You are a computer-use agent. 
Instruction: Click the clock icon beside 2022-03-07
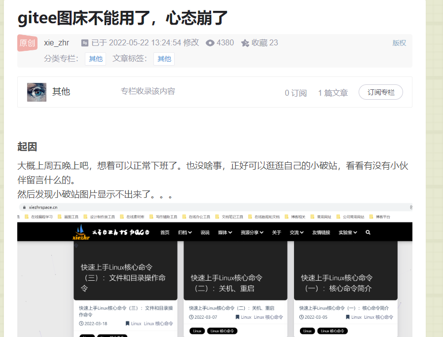(x=191, y=317)
